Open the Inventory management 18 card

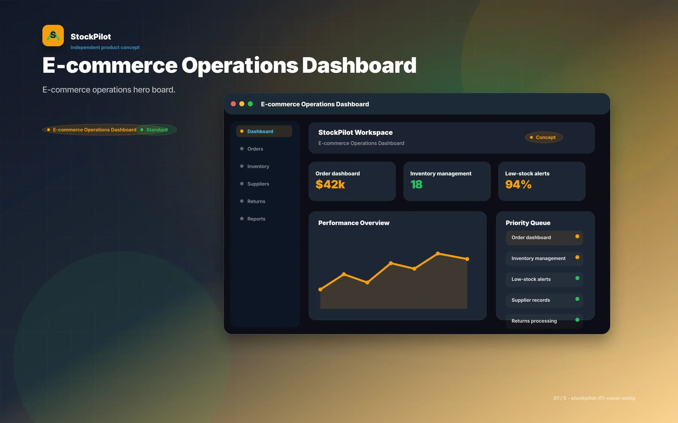[x=447, y=181]
